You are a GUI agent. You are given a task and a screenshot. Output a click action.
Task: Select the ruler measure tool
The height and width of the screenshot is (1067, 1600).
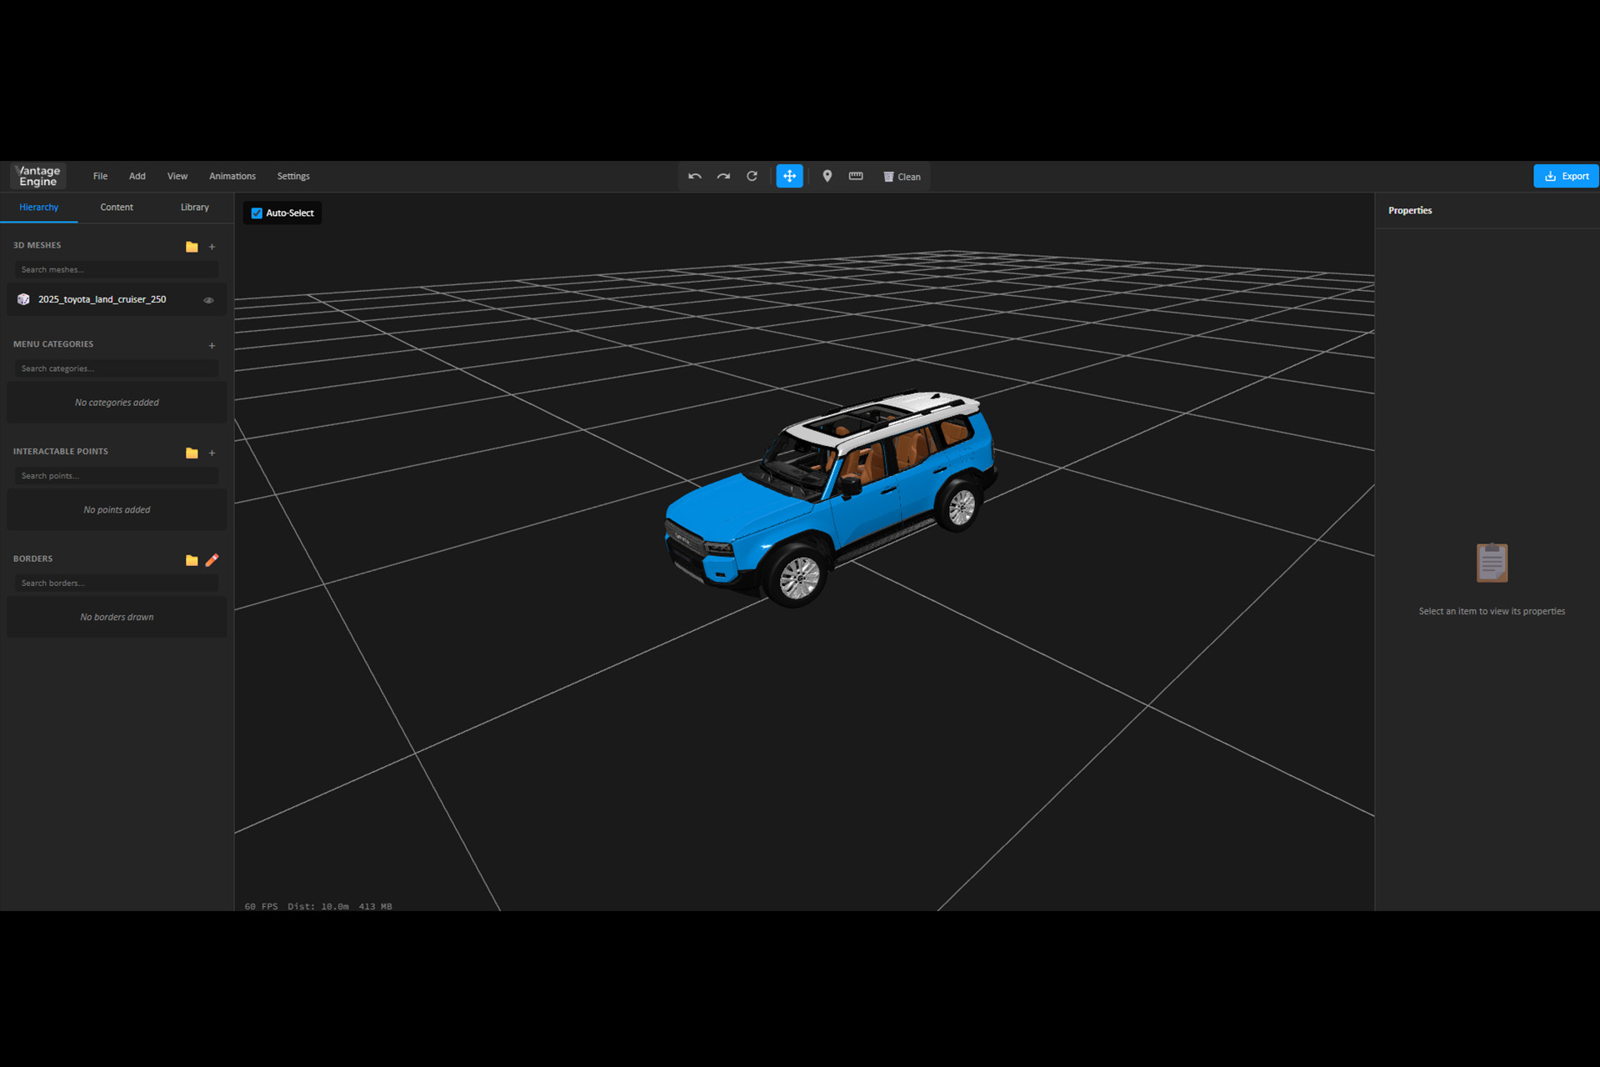point(856,176)
